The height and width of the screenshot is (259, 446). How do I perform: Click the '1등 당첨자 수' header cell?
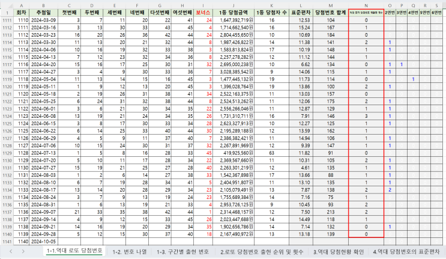[x=272, y=13]
